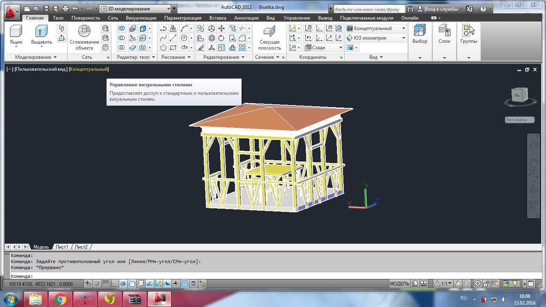Click the 3D move gizmo icon in Редактирование

click(x=211, y=28)
